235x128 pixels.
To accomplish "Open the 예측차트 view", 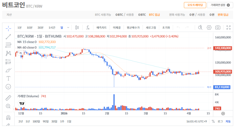I will coord(101,28).
